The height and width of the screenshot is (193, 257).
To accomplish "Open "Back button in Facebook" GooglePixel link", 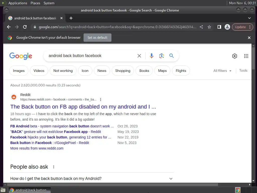I will pos(50,143).
